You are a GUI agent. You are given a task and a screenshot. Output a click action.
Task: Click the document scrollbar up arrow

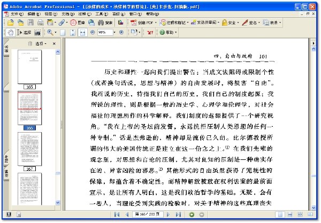[x=314, y=49]
